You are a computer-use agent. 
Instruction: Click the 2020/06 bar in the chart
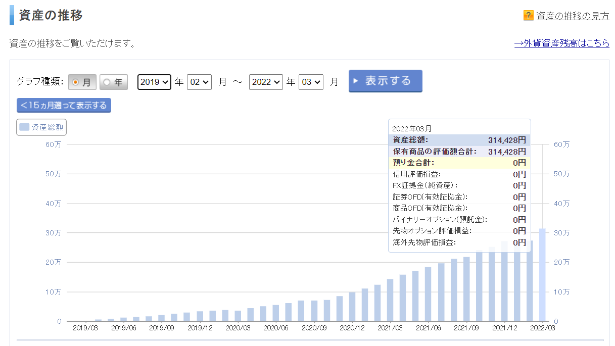point(276,313)
